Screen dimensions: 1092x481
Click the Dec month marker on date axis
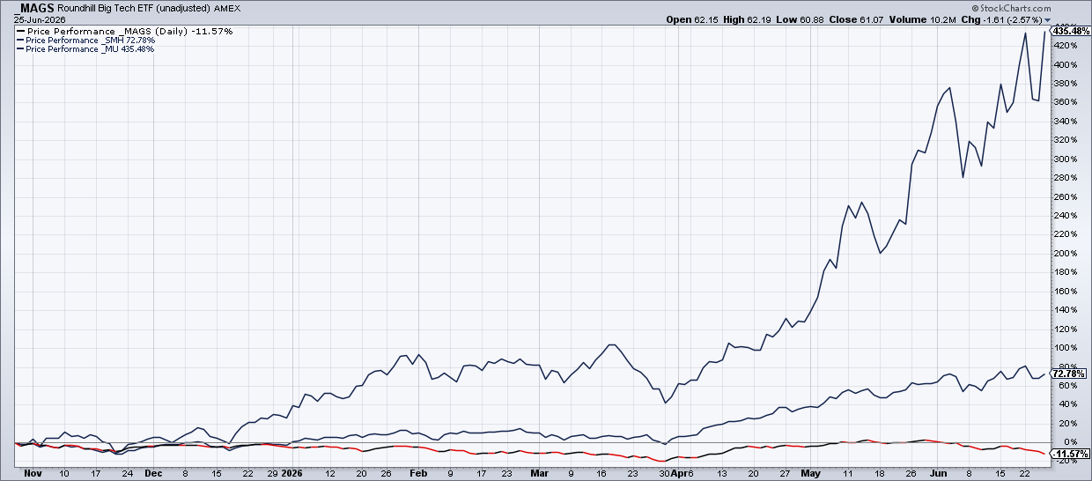pyautogui.click(x=154, y=473)
